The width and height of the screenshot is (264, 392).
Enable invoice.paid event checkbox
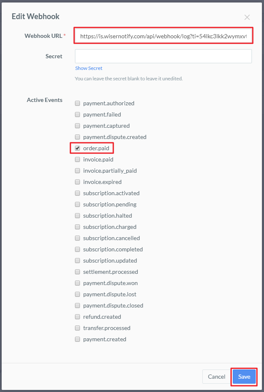tap(77, 159)
